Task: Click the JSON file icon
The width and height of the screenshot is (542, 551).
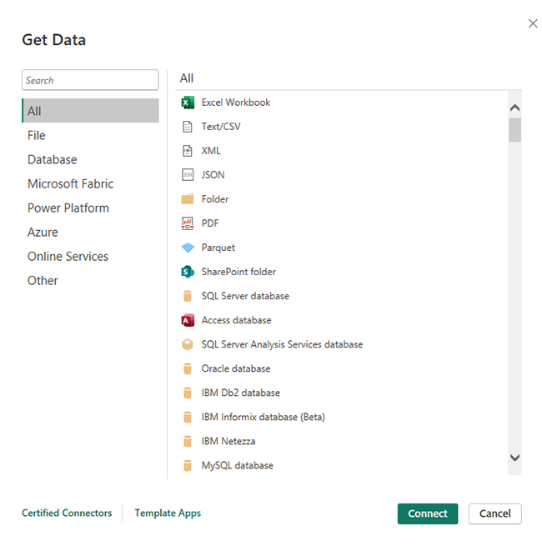Action: pyautogui.click(x=188, y=175)
